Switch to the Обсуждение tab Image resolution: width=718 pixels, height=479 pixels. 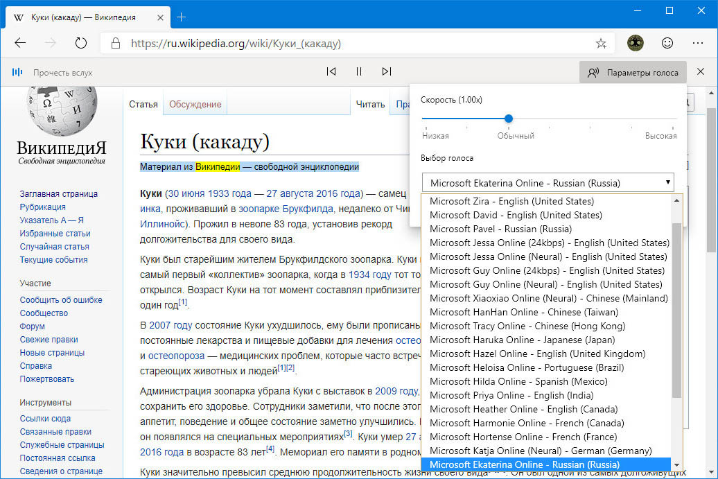click(x=195, y=105)
